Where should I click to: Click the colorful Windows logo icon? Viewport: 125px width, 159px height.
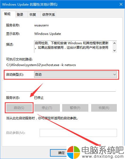point(74,152)
